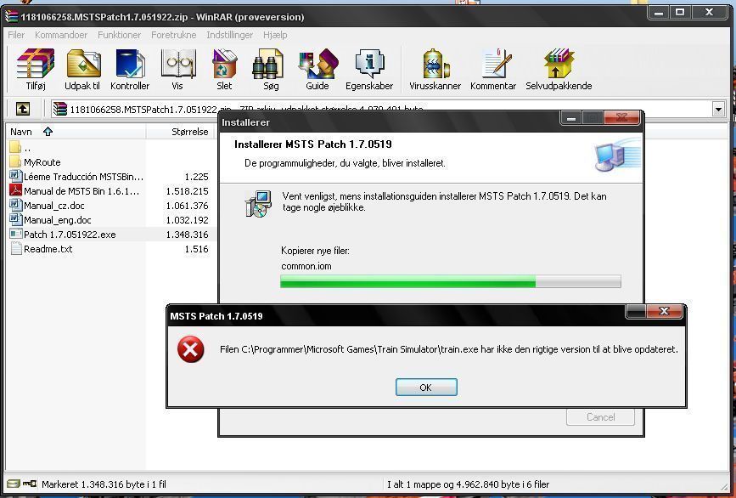
Task: Open the Søg search binoculars icon
Action: coord(268,64)
